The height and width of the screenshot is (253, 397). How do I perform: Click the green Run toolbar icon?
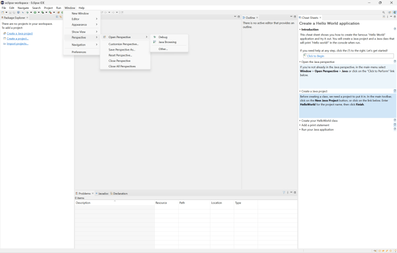pyautogui.click(x=35, y=12)
